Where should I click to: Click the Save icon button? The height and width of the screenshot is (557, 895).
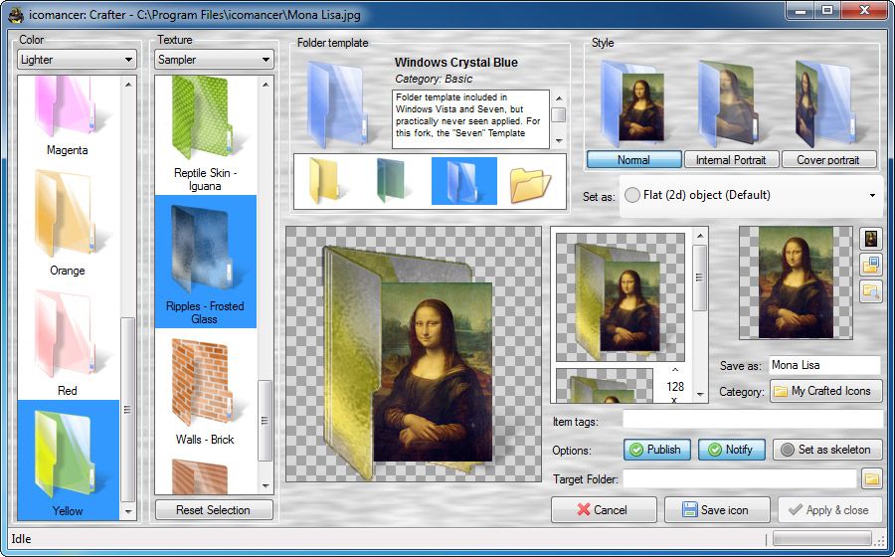pyautogui.click(x=716, y=510)
